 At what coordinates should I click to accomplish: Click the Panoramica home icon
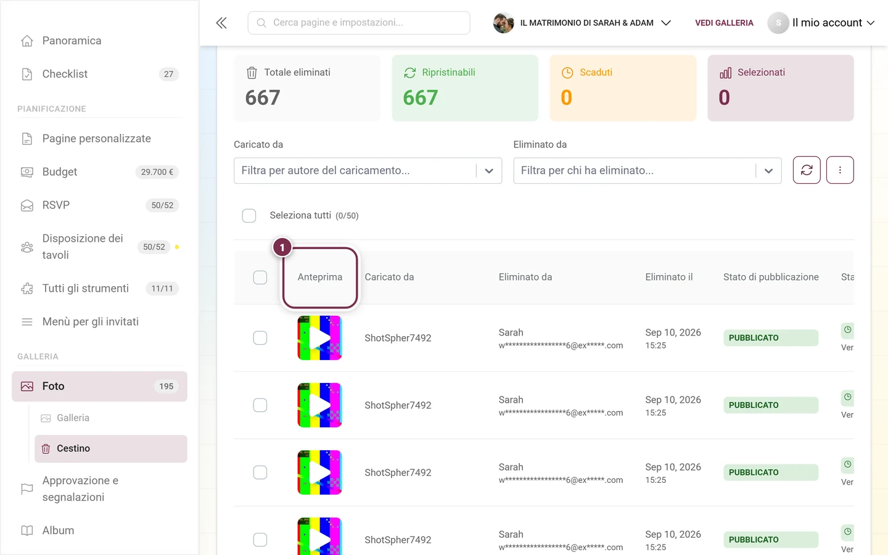[27, 41]
